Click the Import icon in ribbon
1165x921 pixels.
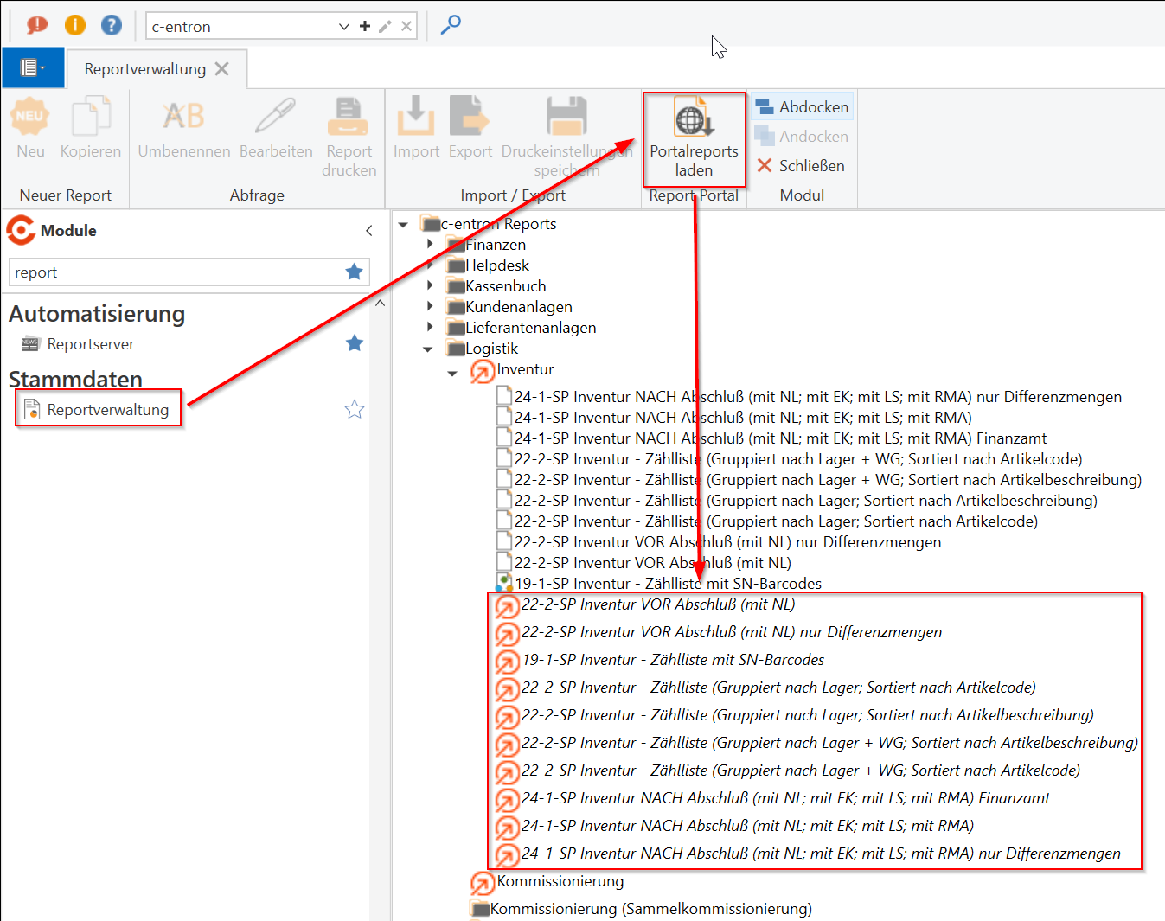pos(416,117)
